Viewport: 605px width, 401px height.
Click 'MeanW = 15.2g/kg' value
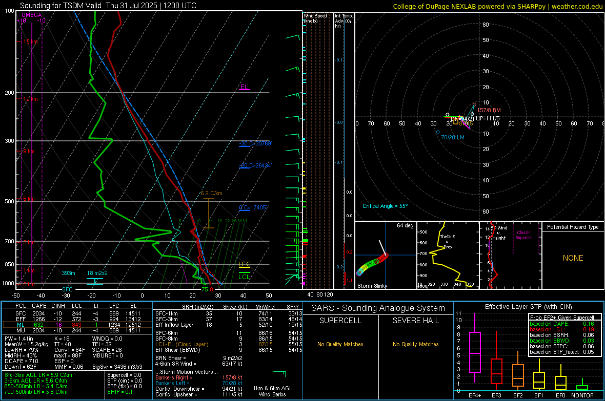tap(27, 344)
